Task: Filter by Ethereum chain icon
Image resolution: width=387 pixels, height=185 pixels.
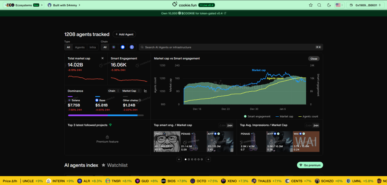Action: (132, 47)
